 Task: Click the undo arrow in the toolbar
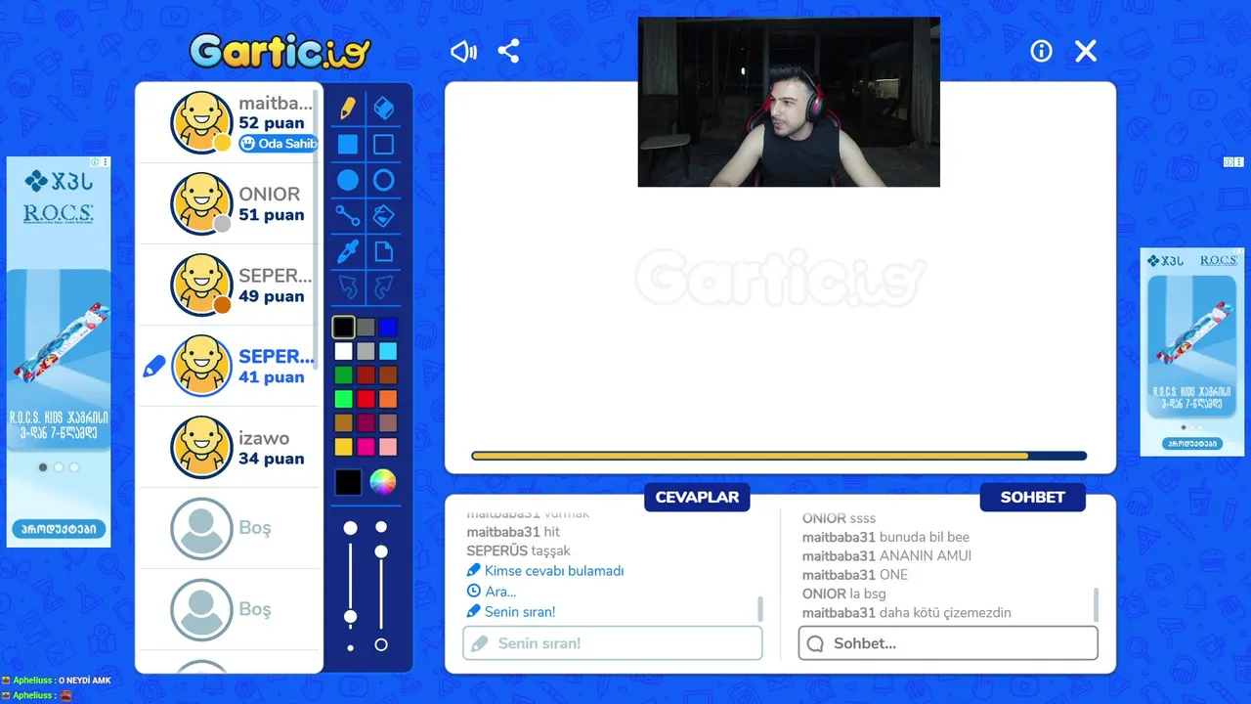(348, 287)
